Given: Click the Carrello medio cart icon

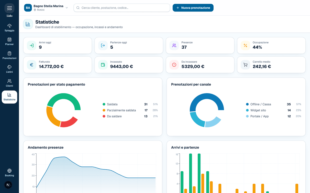Looking at the screenshot, I should [245, 65].
